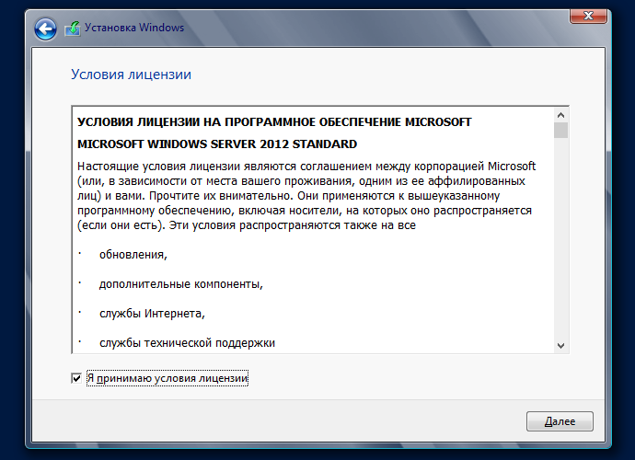Click the bullet item 'обновления,'
Viewport: 635px width, 460px height.
point(133,255)
